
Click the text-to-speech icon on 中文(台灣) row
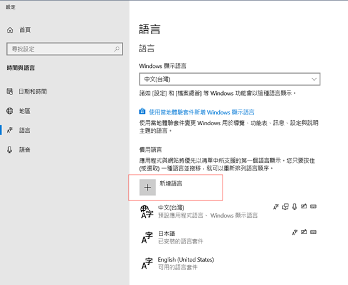[x=285, y=207]
